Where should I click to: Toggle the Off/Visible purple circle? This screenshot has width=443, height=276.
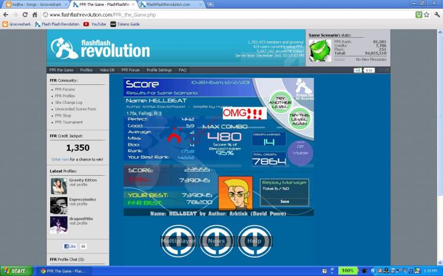(x=300, y=152)
